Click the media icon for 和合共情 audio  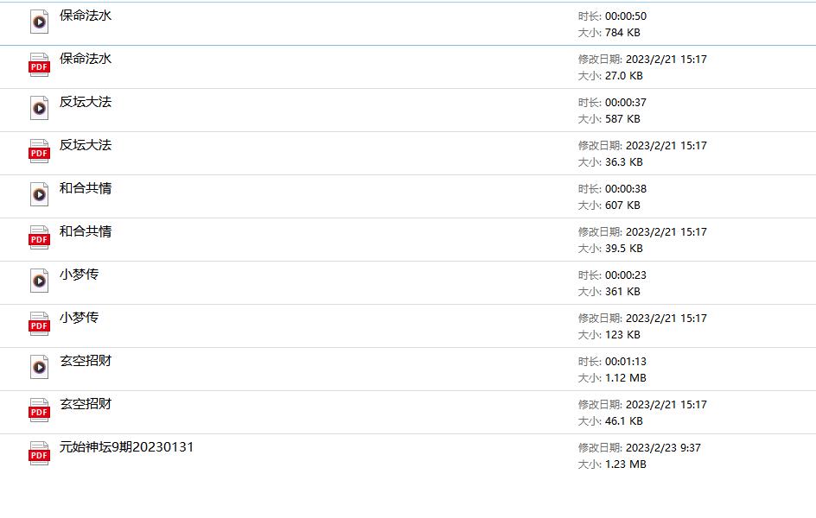[x=40, y=195]
